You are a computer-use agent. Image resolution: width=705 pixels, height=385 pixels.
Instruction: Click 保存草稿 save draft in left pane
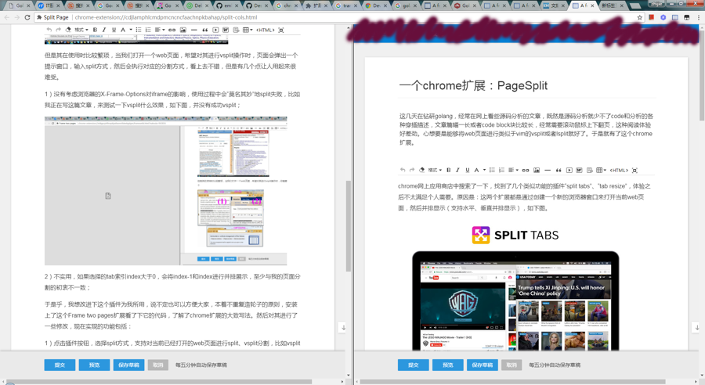pyautogui.click(x=128, y=365)
